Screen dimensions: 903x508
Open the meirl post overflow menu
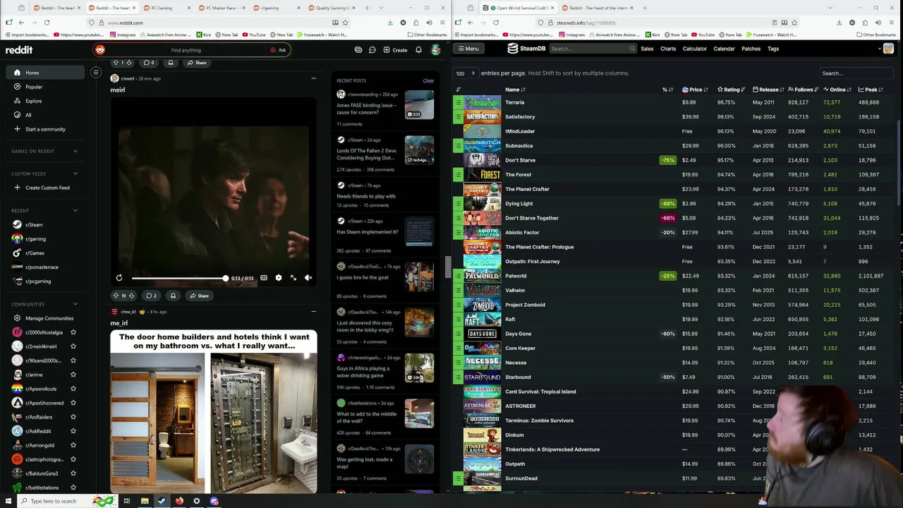(314, 78)
